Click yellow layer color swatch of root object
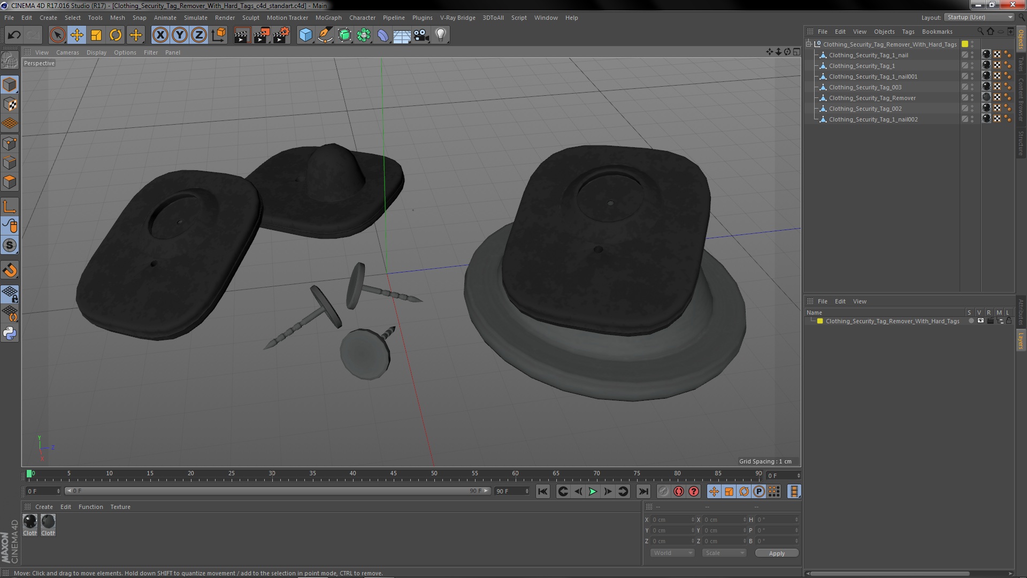Viewport: 1027px width, 578px height. click(x=965, y=44)
